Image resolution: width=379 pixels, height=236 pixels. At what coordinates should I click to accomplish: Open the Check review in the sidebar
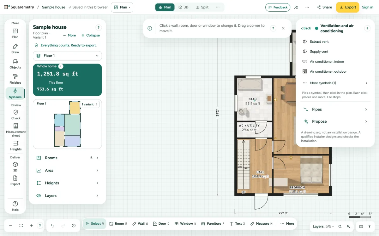tap(16, 115)
